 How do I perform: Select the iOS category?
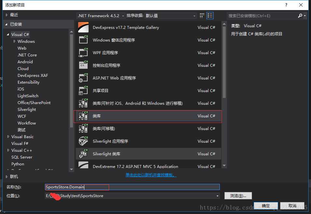(21, 89)
